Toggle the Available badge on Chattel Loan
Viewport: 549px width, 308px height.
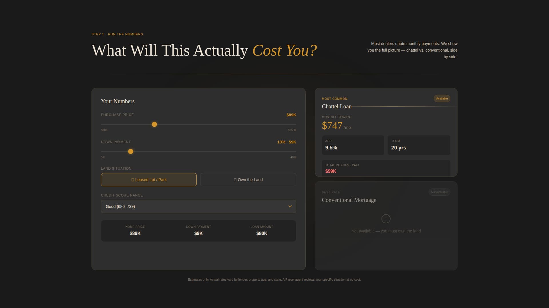pyautogui.click(x=442, y=98)
